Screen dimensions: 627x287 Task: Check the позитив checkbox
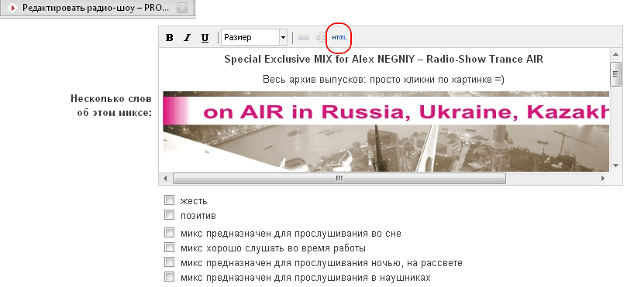170,215
